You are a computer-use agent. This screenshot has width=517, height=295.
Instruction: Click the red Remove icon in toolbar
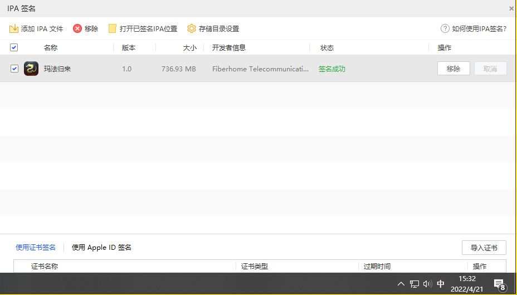pyautogui.click(x=77, y=28)
